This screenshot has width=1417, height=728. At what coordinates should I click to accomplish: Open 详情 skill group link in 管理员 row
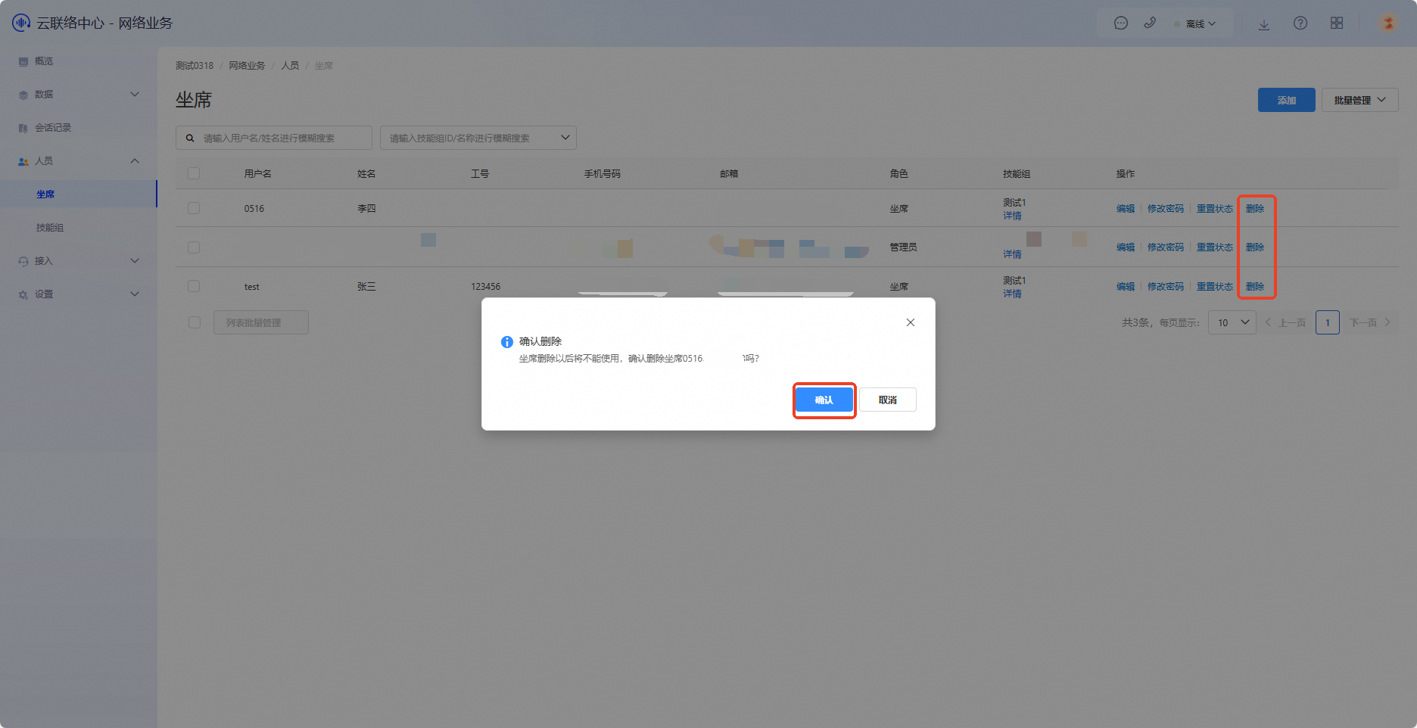pos(1012,254)
